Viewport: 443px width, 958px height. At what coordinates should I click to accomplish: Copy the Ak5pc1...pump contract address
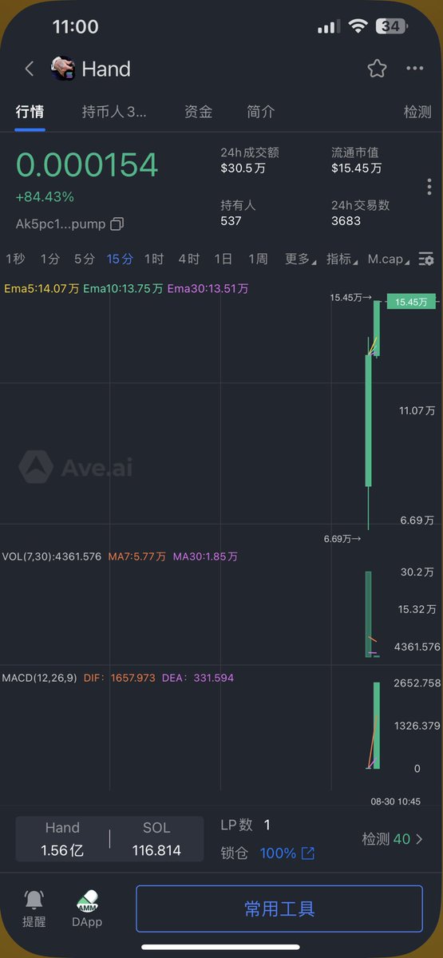pos(117,224)
